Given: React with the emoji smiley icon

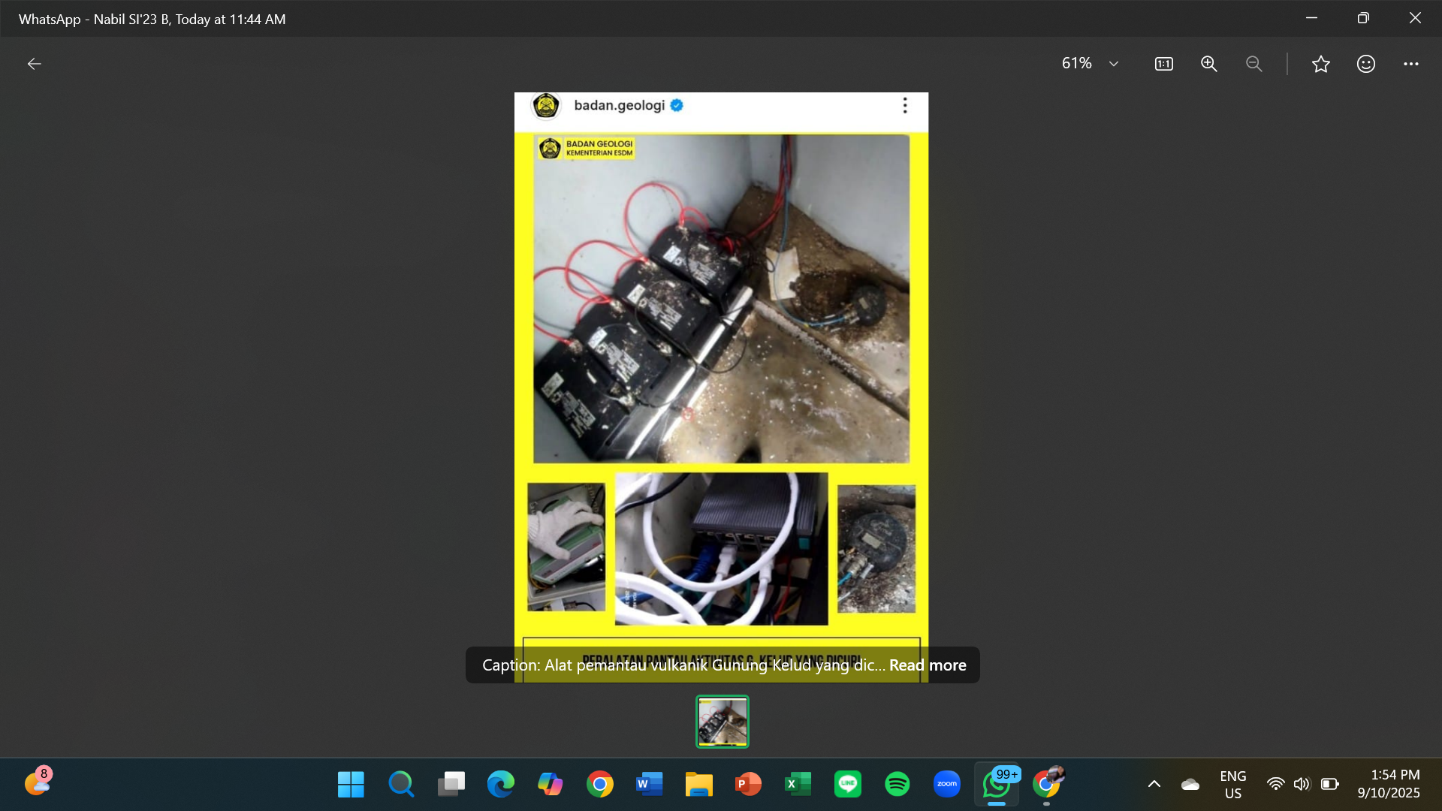Looking at the screenshot, I should click(x=1366, y=64).
